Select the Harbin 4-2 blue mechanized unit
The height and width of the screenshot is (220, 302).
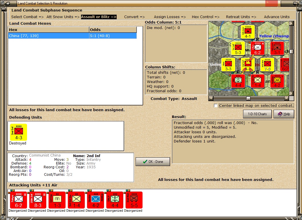click(95, 200)
